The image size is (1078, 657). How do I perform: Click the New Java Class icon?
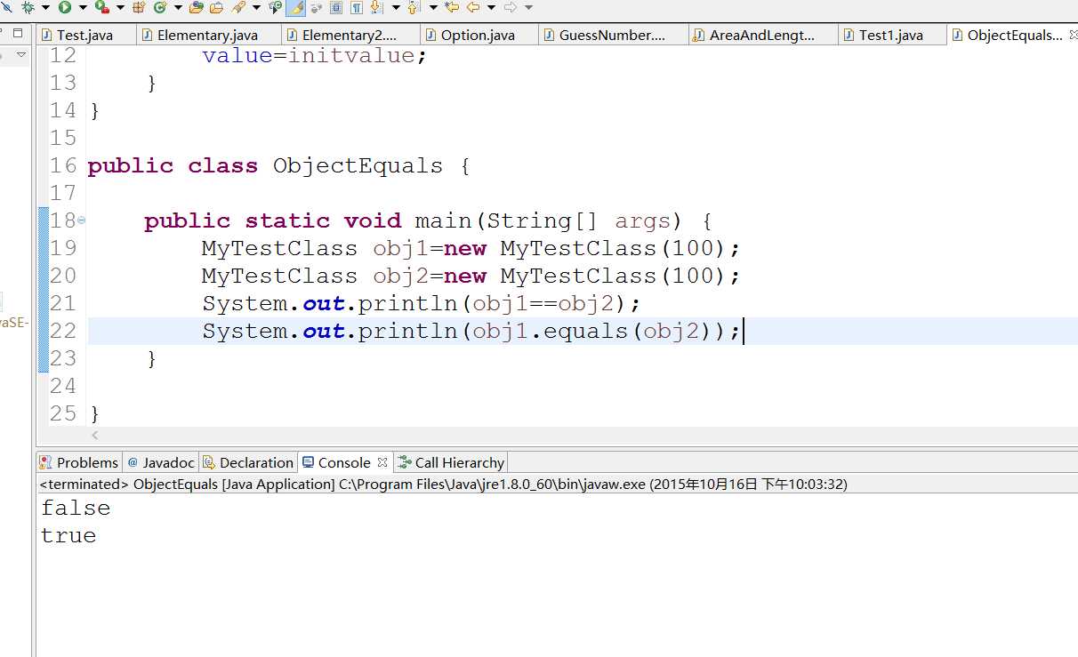[160, 7]
